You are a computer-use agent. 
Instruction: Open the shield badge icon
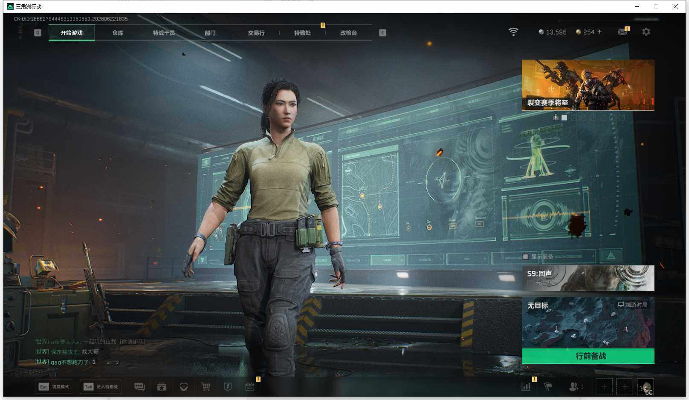pos(228,387)
